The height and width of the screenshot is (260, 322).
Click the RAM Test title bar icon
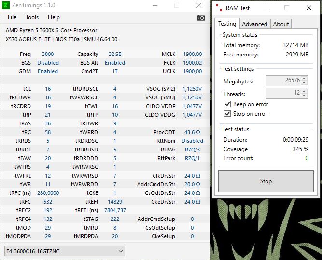(x=219, y=8)
